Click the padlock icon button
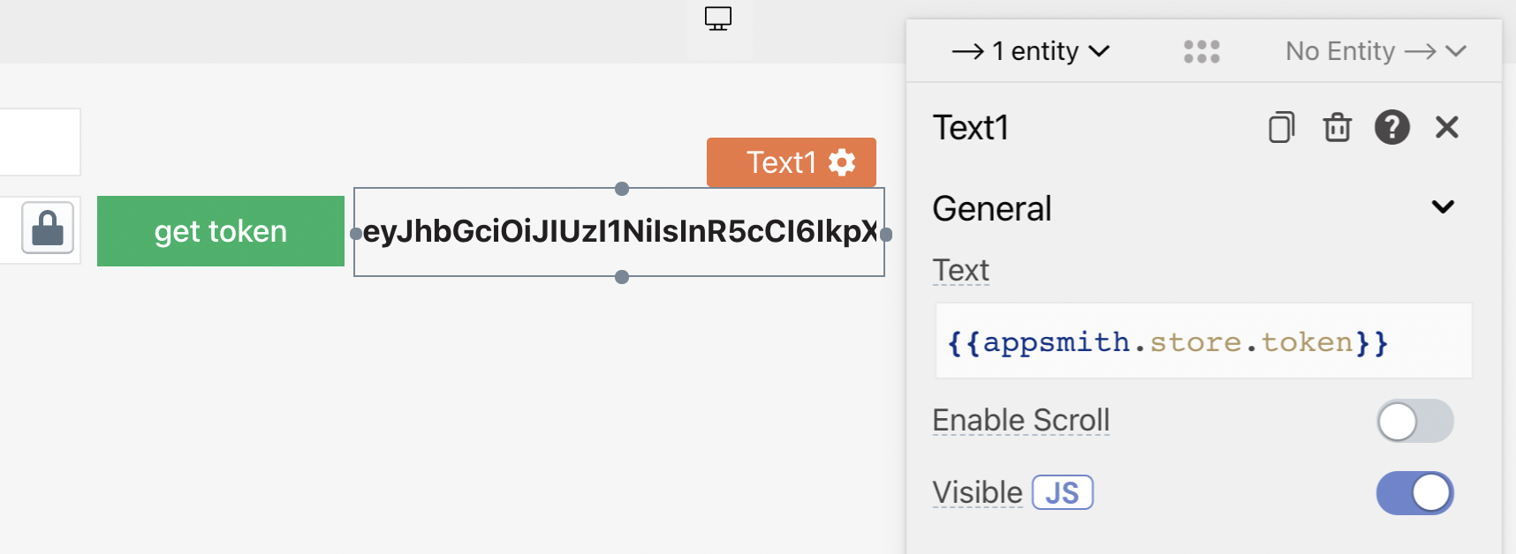This screenshot has height=554, width=1516. click(x=48, y=229)
